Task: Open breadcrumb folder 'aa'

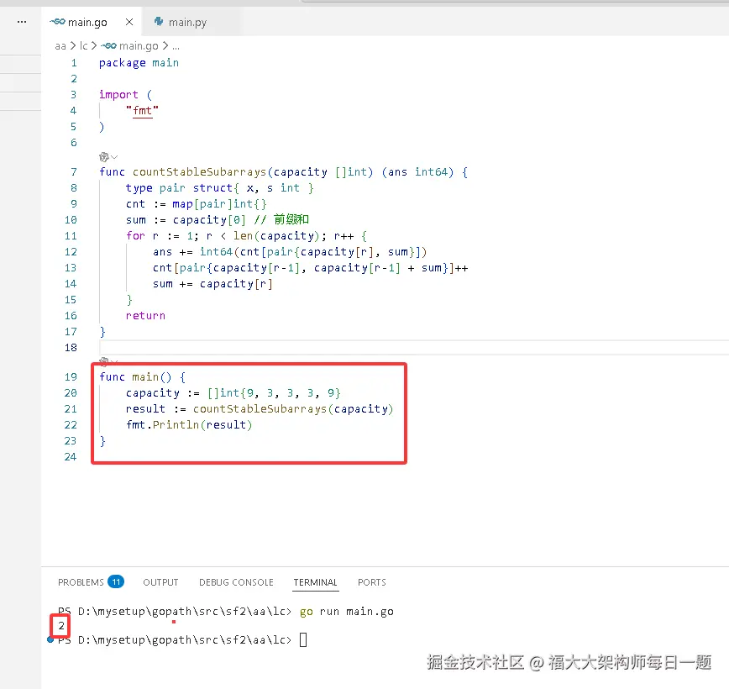Action: [x=60, y=45]
